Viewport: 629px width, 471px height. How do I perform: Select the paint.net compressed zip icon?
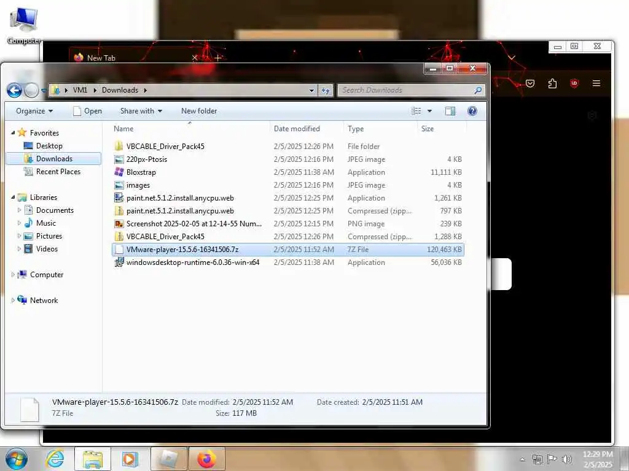[x=119, y=211]
